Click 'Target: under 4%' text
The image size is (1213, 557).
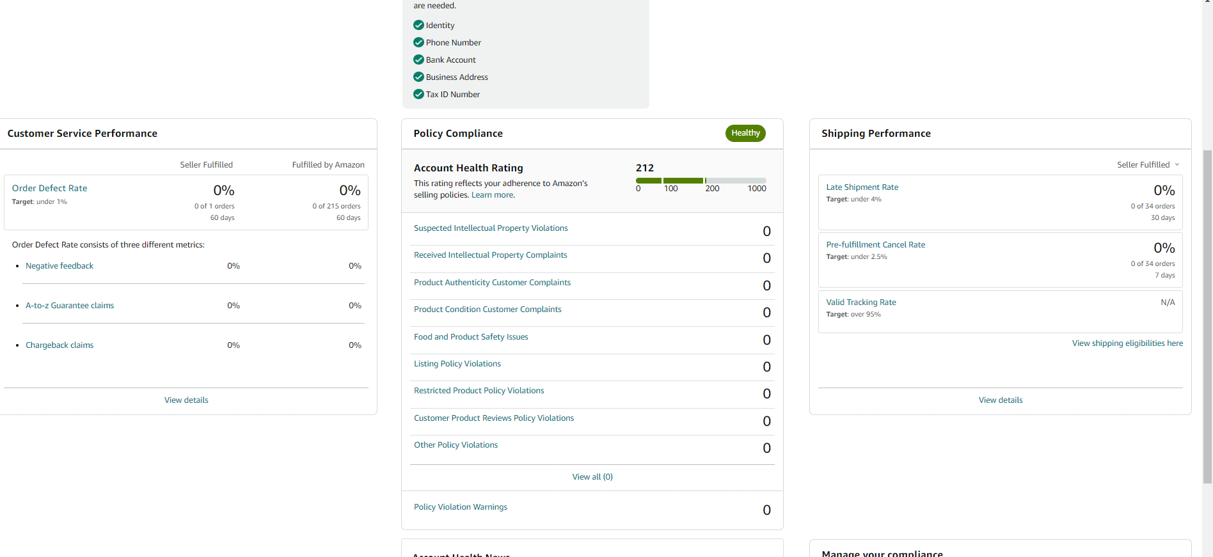[x=853, y=199]
